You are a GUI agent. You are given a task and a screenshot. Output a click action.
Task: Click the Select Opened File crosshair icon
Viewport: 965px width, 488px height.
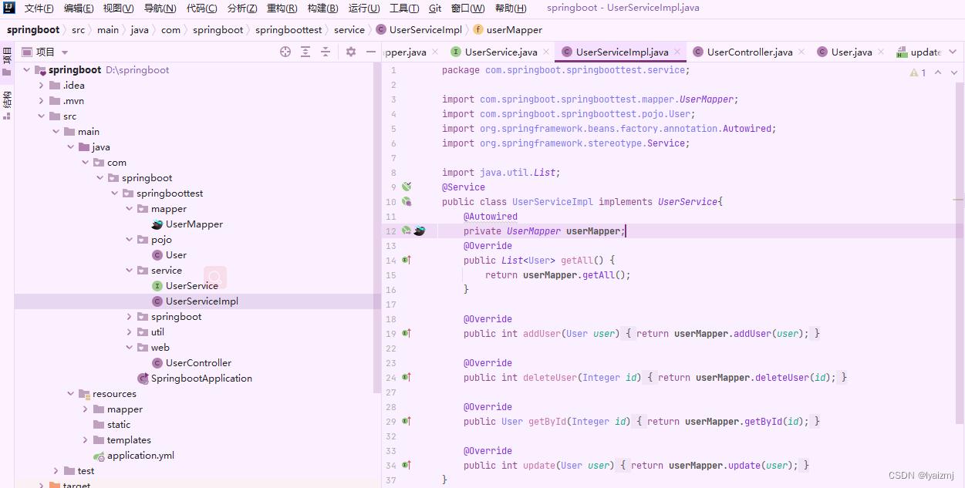285,52
